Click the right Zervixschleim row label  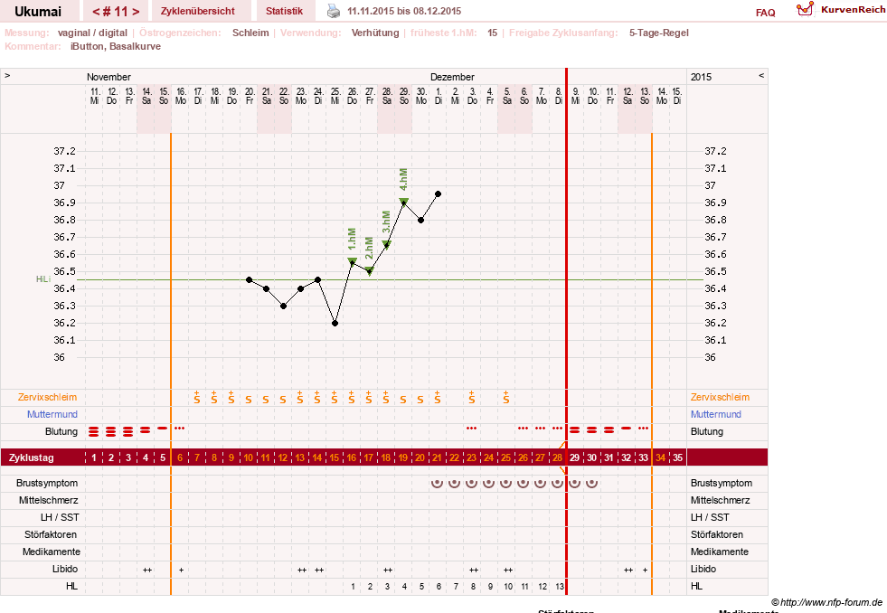pos(720,397)
